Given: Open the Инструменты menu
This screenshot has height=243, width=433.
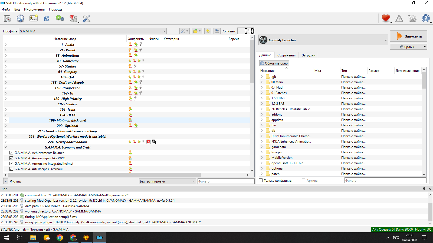Looking at the screenshot, I should [34, 9].
